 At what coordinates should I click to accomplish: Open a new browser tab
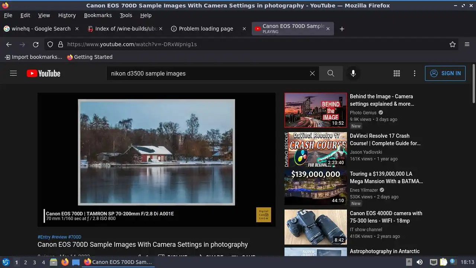pyautogui.click(x=342, y=29)
